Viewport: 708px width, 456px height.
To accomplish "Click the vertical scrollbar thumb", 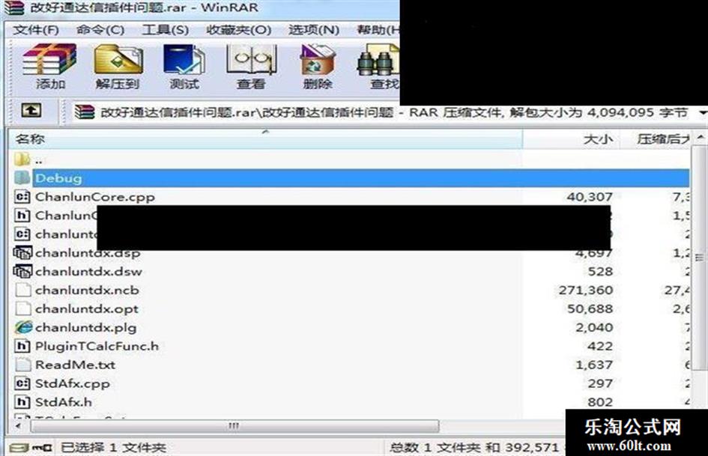I will 700,258.
